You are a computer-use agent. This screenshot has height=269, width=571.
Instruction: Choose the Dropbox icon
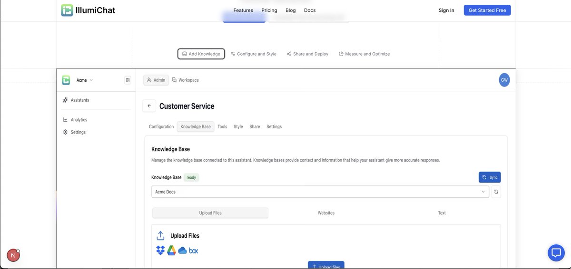click(160, 250)
